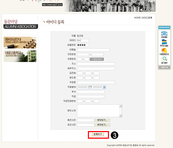This screenshot has width=173, height=148.
Task: Focus the 아이디 field containing test
Action: [83, 40]
